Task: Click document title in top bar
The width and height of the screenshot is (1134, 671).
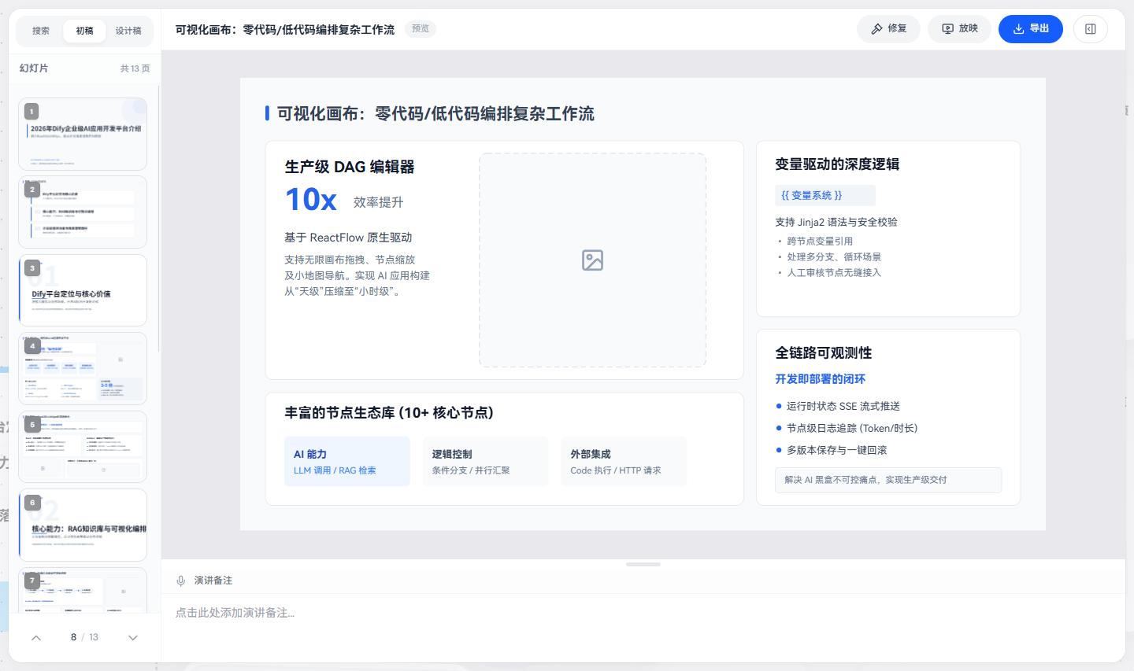Action: (x=285, y=30)
